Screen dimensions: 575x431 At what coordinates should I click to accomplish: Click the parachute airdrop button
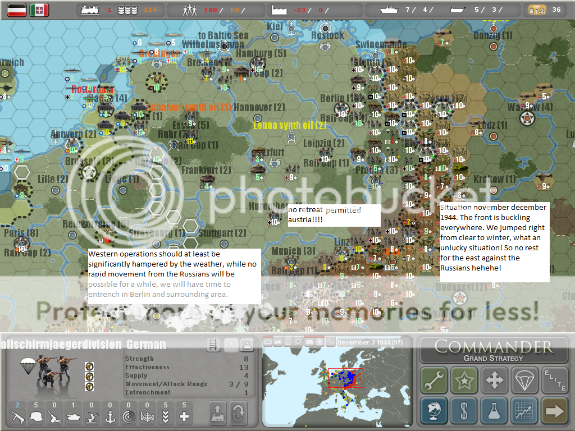524,380
